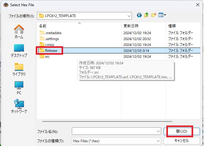
Task: Go to PC in the sidebar
Action: point(19,88)
